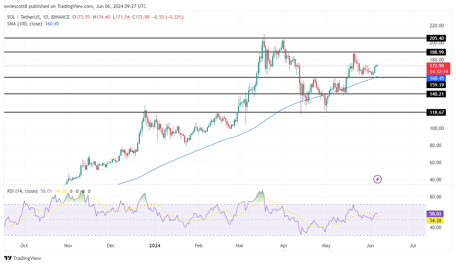Image resolution: width=456 pixels, height=265 pixels.
Task: Select the RSI (14, close) indicator legend
Action: coord(22,191)
